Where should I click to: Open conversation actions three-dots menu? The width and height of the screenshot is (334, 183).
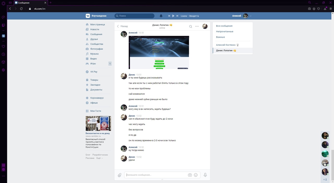point(197,26)
